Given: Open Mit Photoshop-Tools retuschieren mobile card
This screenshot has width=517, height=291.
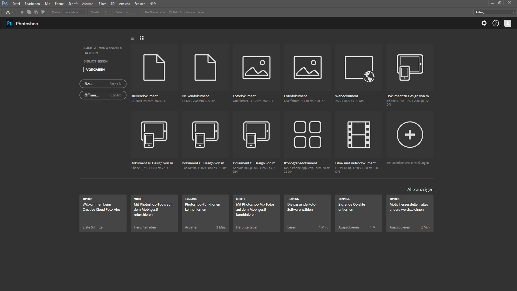Looking at the screenshot, I should [x=154, y=213].
